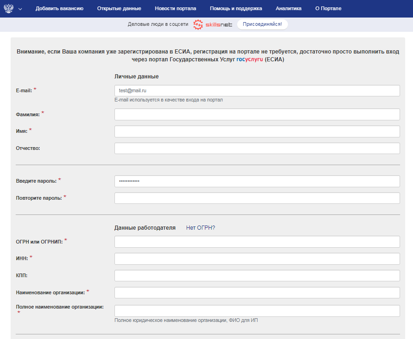
Task: Follow the госуслуги link in the notice
Action: coord(250,59)
